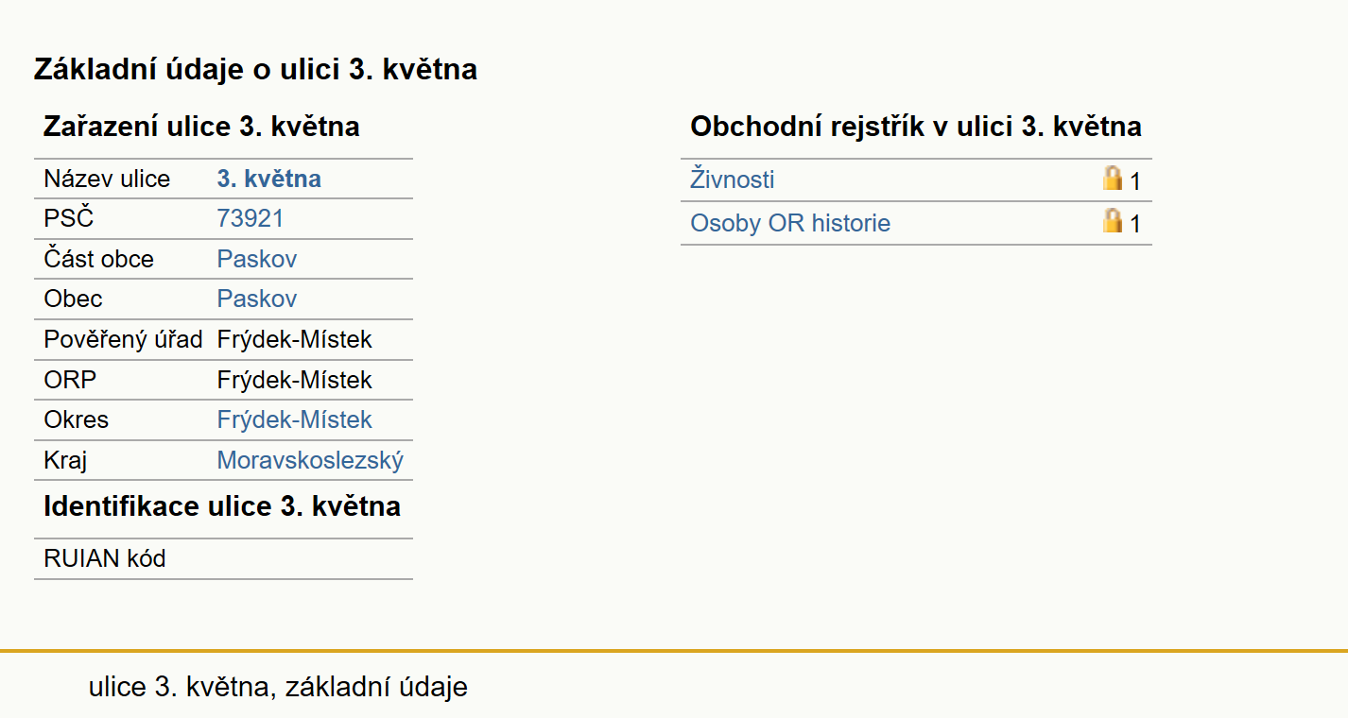Click the lock icon beside Osoby OR historie
The image size is (1348, 718).
[x=1113, y=222]
